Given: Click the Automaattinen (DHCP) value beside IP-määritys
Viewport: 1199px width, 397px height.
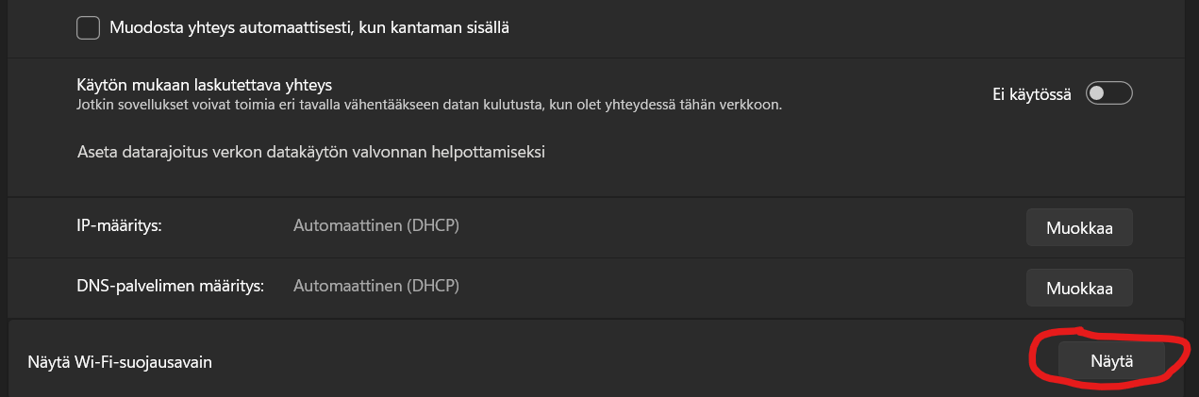Looking at the screenshot, I should click(x=376, y=226).
